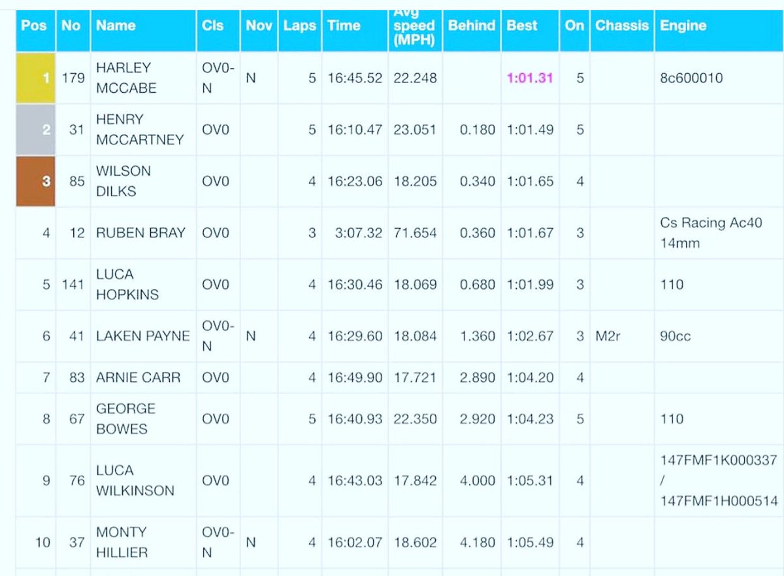Click race time 3:07.32
The height and width of the screenshot is (576, 784).
(x=359, y=233)
